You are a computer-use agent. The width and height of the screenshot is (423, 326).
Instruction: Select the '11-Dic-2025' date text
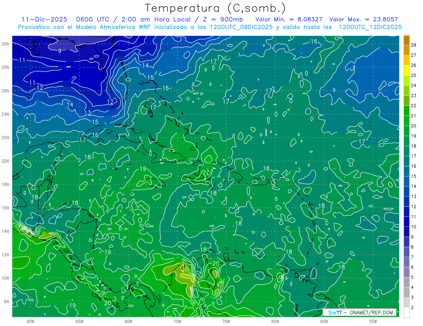[x=44, y=19]
